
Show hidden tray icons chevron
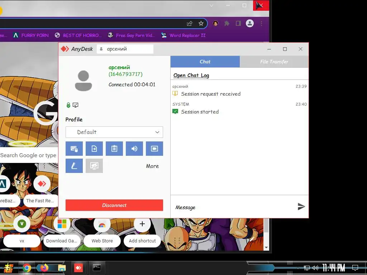click(x=298, y=268)
